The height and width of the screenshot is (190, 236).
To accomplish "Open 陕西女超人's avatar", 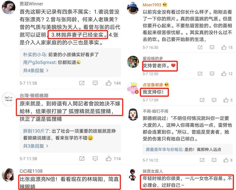I will 133,175.
